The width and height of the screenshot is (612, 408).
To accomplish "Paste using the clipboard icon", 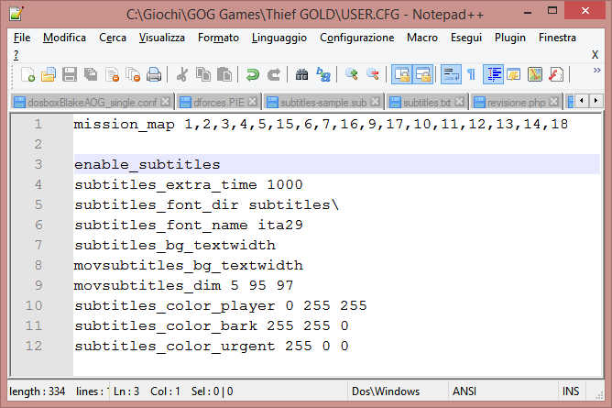I will (224, 74).
